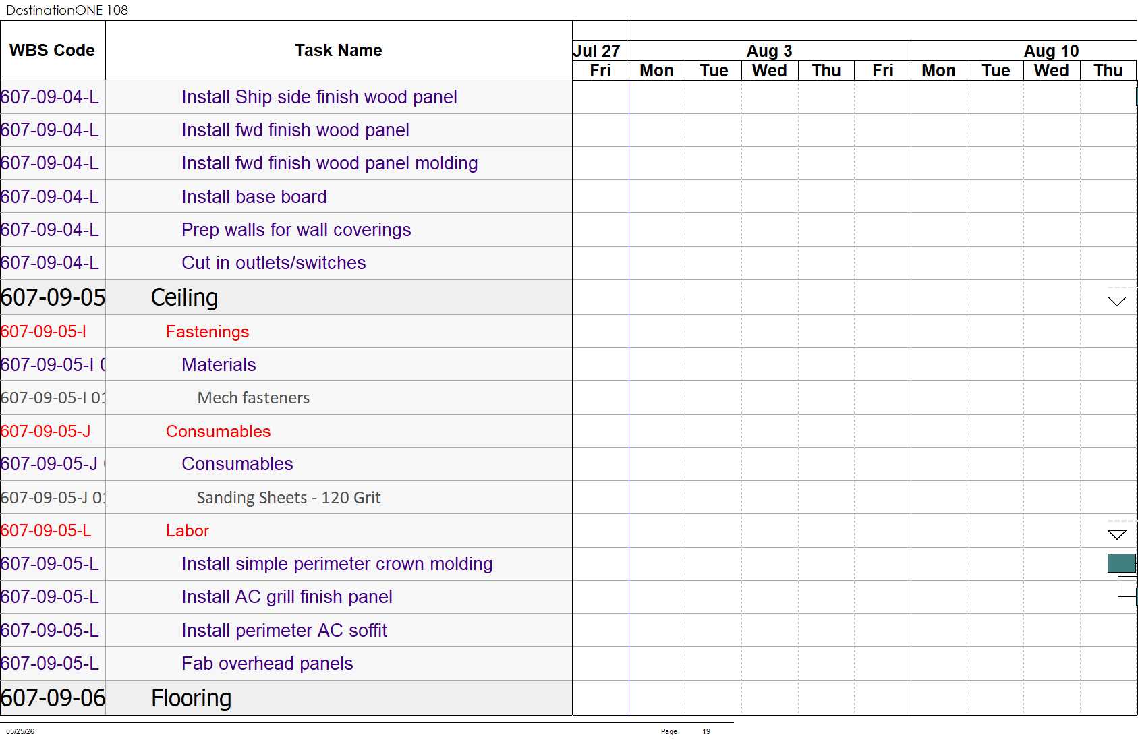Click Mon header under Aug 3
The image size is (1138, 740).
(657, 70)
